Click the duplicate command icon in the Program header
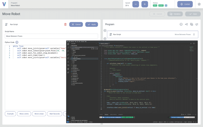This screenshot has height=127, width=203. [x=192, y=24]
